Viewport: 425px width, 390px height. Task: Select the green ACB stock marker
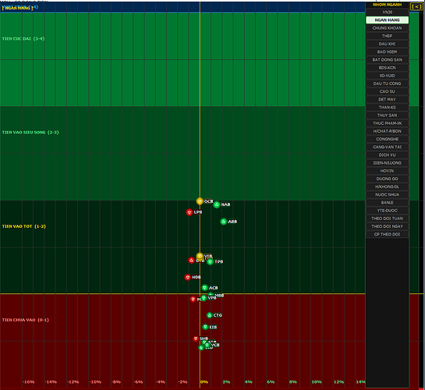(204, 288)
